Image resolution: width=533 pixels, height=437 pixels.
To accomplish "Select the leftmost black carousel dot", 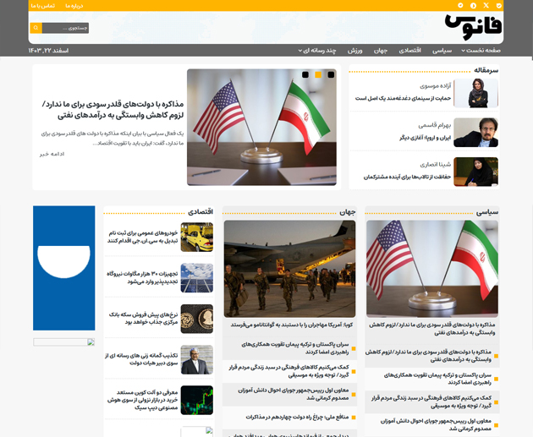I will tap(305, 74).
